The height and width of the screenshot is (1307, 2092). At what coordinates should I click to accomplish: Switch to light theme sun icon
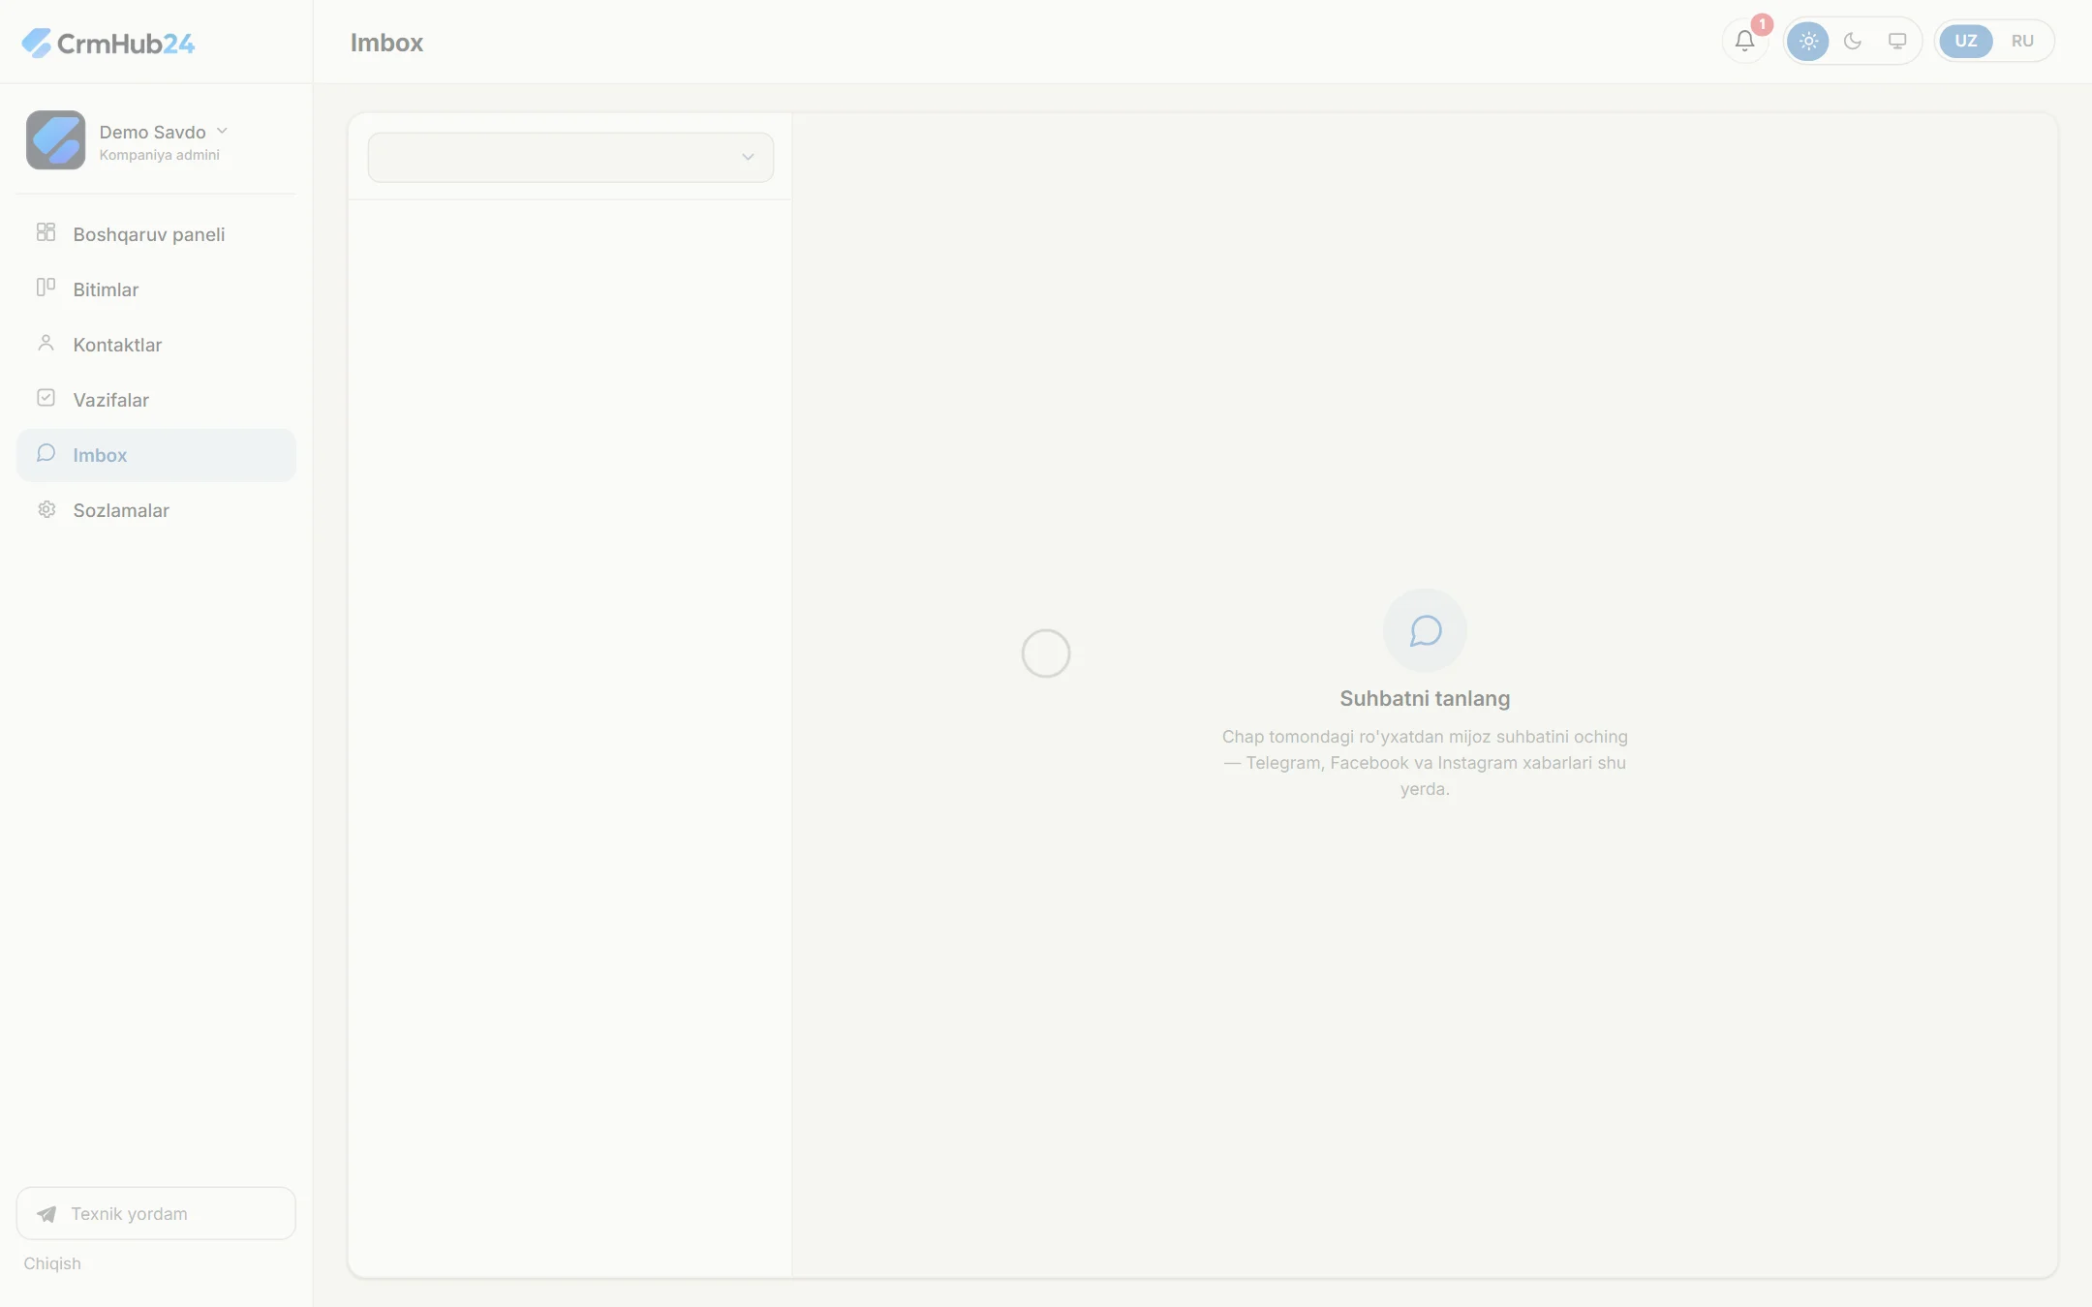pyautogui.click(x=1808, y=41)
